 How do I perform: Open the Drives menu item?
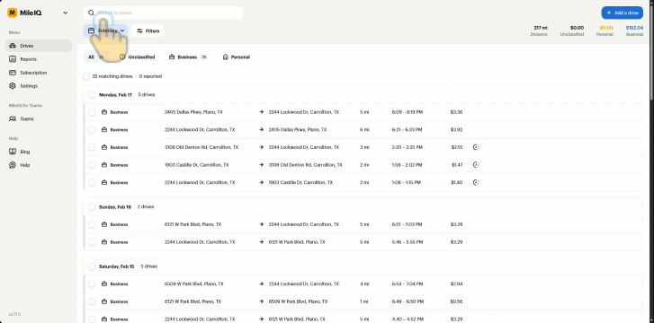click(x=39, y=46)
